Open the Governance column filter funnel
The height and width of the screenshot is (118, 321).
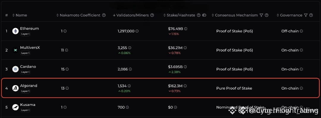pos(306,15)
